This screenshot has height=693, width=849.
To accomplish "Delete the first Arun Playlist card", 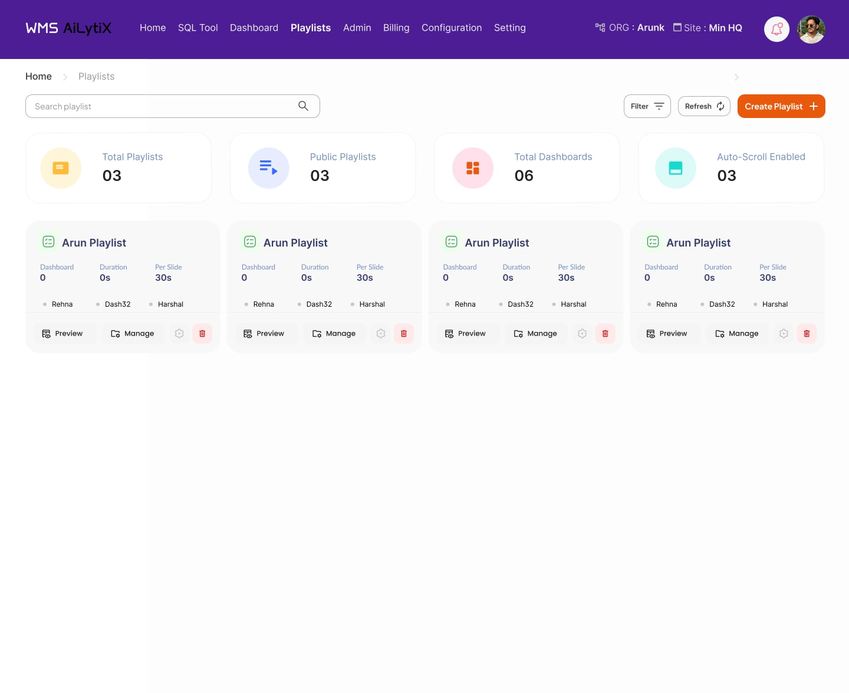I will [x=202, y=334].
